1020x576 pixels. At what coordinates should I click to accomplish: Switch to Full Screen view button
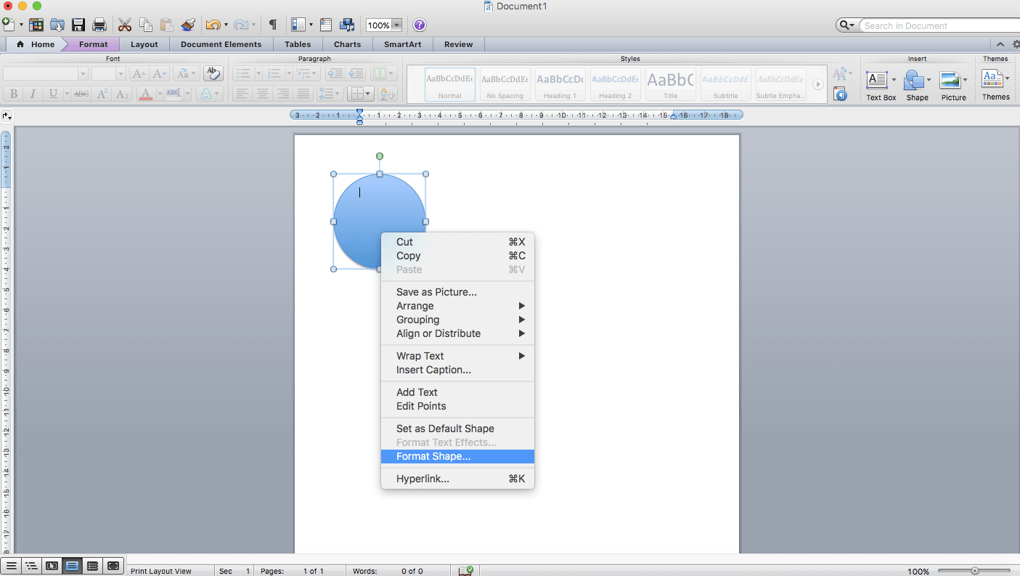113,566
